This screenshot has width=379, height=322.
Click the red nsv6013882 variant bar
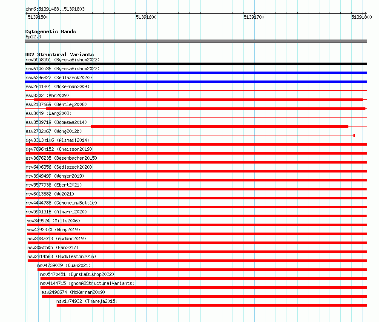pyautogui.click(x=196, y=198)
